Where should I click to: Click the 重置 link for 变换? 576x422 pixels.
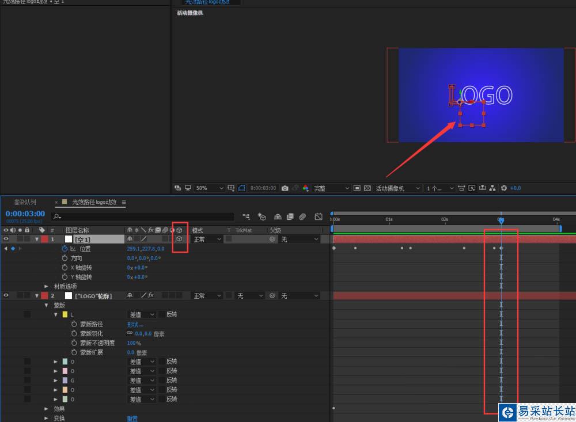(132, 419)
